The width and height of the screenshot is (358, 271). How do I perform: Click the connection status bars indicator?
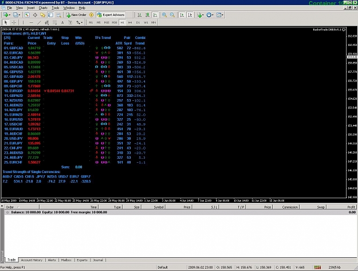(317, 268)
